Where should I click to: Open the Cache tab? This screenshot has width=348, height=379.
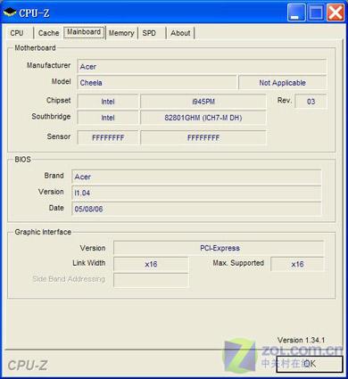48,33
